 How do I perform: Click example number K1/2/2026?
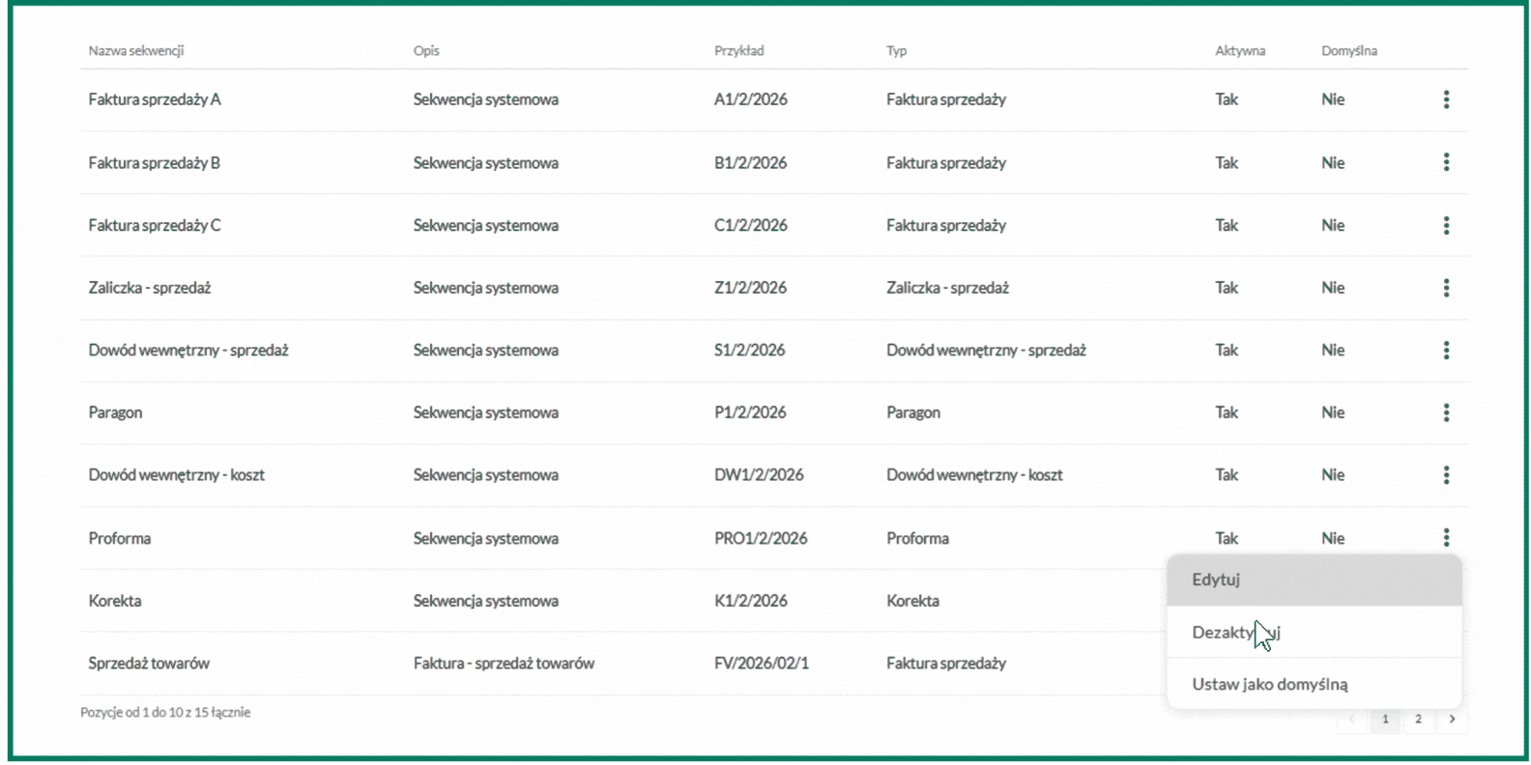point(751,601)
